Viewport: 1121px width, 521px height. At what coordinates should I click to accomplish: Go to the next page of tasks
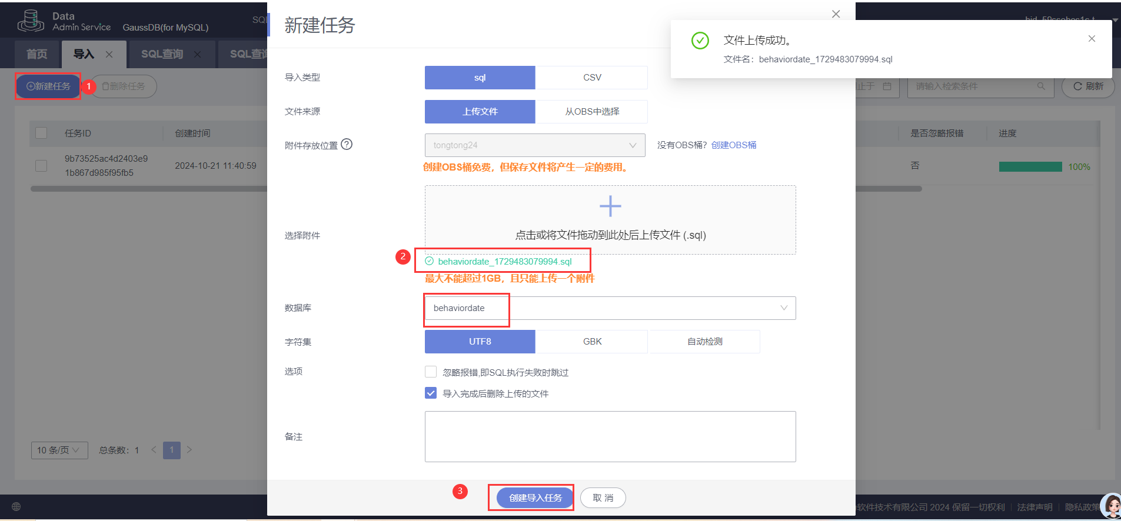(x=189, y=450)
